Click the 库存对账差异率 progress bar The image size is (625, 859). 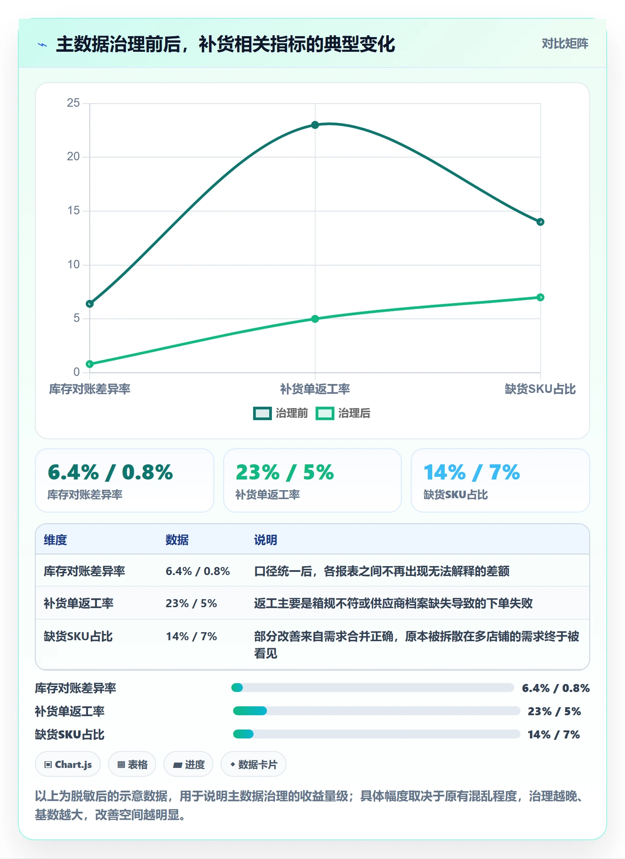coord(373,688)
